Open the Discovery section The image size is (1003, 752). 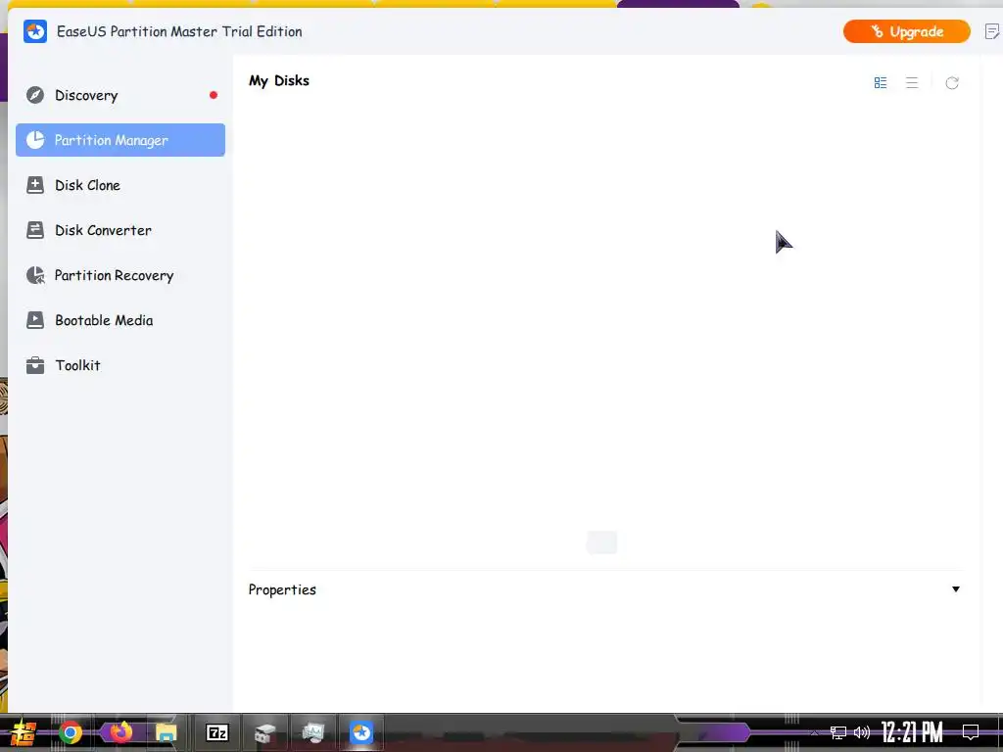coord(120,95)
